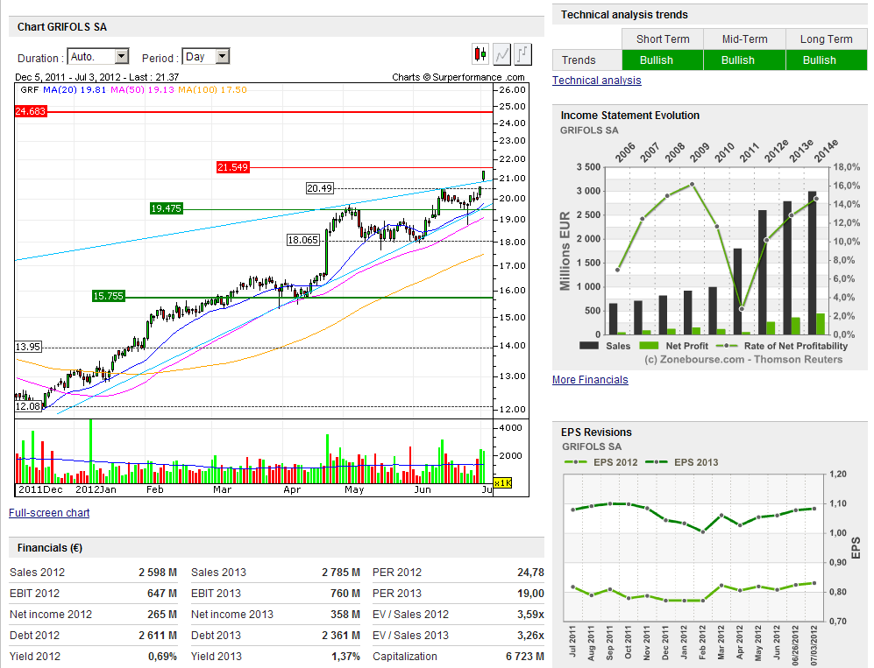Image resolution: width=874 pixels, height=668 pixels.
Task: Click the red 24.683 resistance label
Action: tap(31, 111)
